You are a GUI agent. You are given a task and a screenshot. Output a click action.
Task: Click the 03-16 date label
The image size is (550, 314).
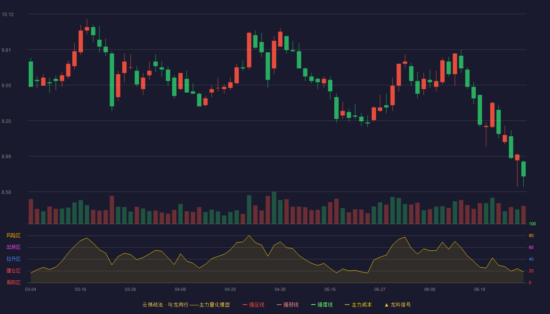point(81,289)
